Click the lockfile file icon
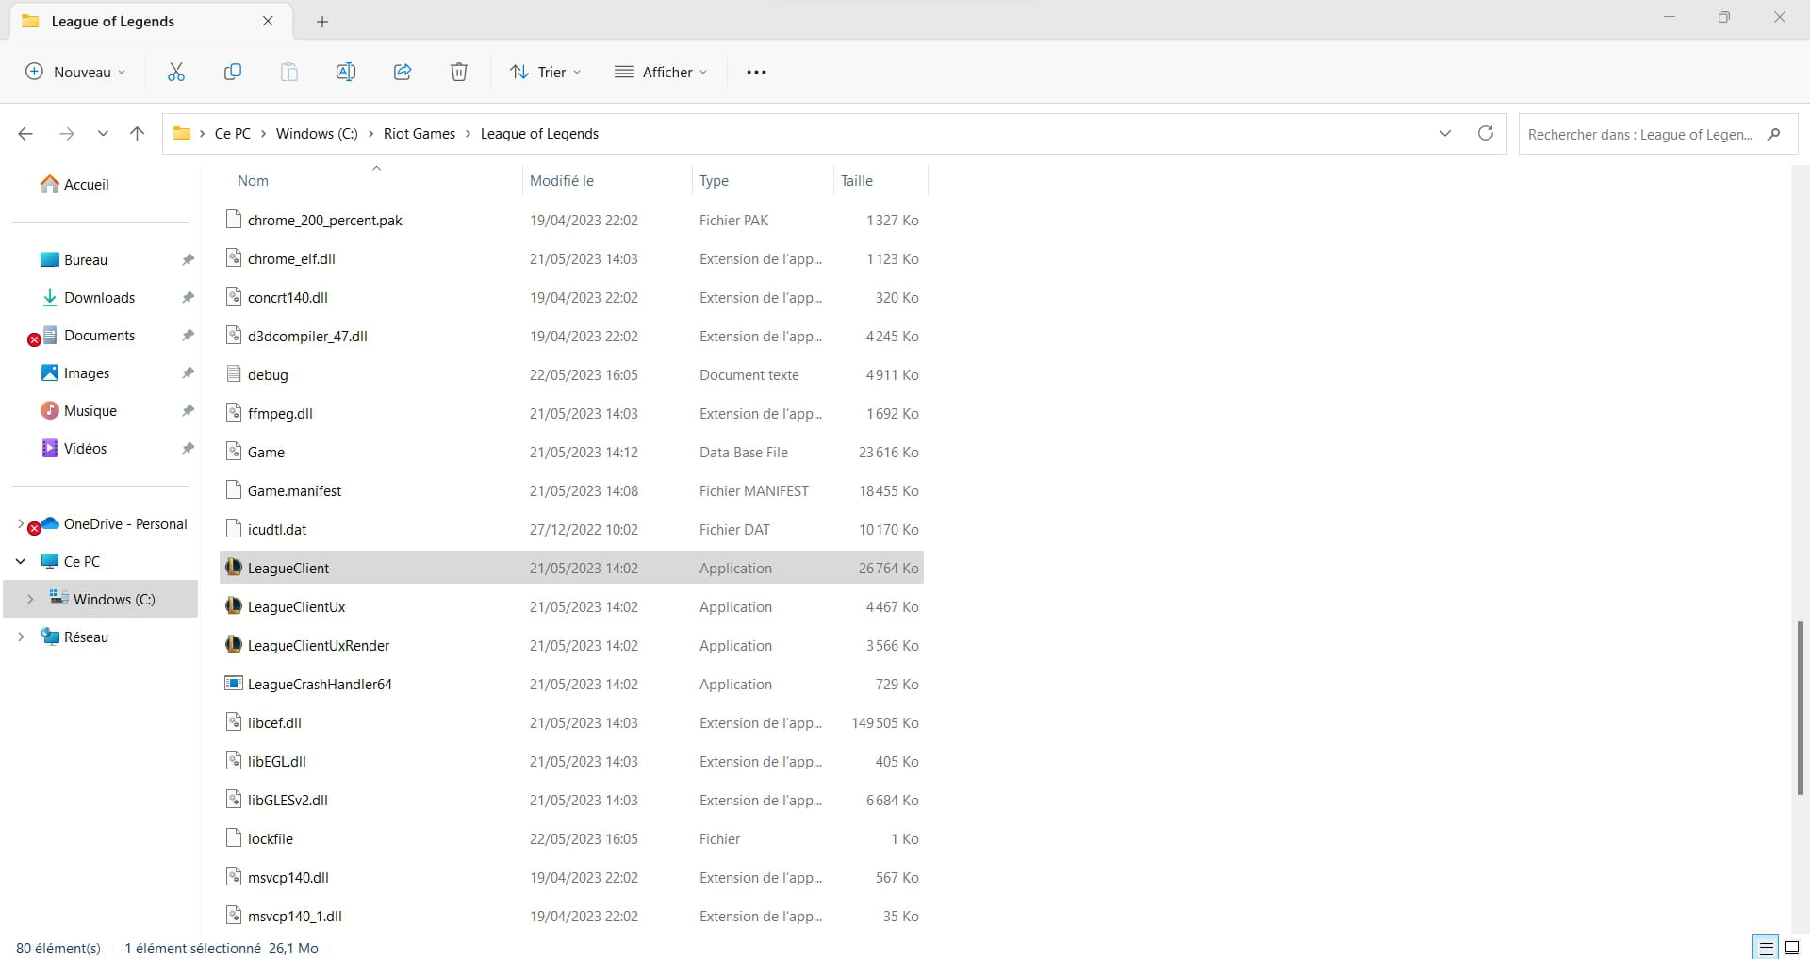1810x959 pixels. (x=234, y=838)
